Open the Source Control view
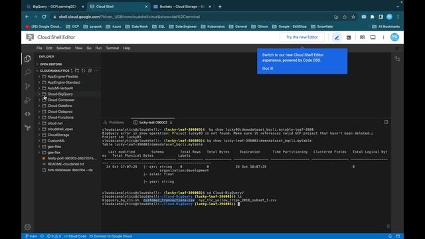Screen dimensions: 425x239 point(28,86)
